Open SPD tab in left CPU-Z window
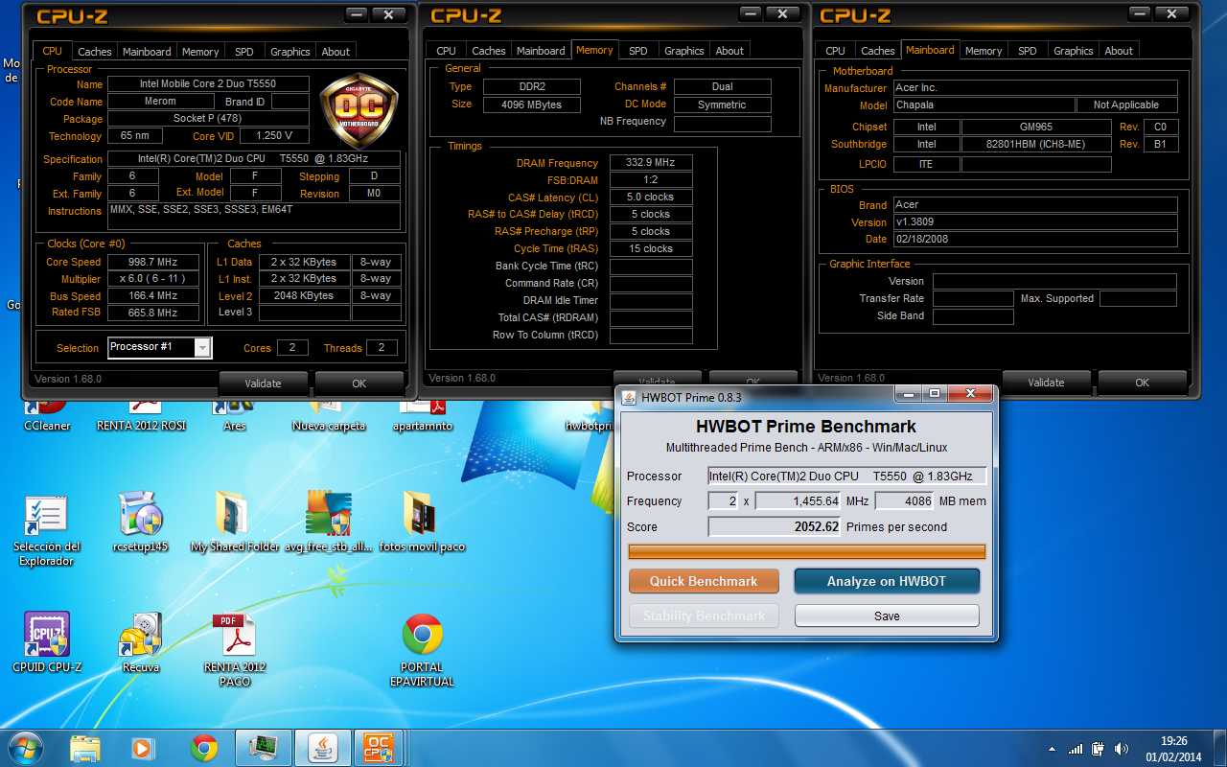Screen dimensions: 1227x767 pyautogui.click(x=244, y=52)
